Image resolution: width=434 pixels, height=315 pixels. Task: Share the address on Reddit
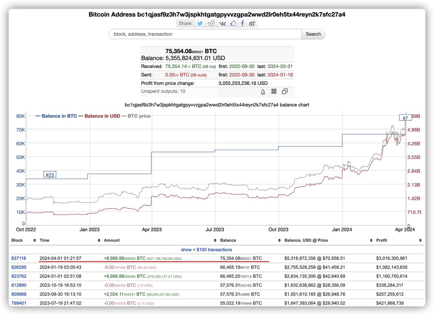[x=210, y=24]
